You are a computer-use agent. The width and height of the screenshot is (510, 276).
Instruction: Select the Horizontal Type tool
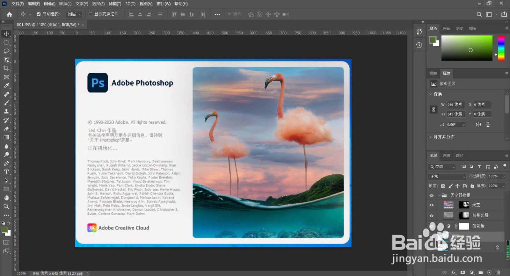tap(6, 172)
